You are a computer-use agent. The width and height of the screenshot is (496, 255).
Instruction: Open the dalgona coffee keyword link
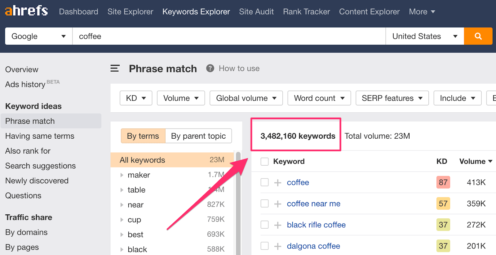pyautogui.click(x=313, y=246)
